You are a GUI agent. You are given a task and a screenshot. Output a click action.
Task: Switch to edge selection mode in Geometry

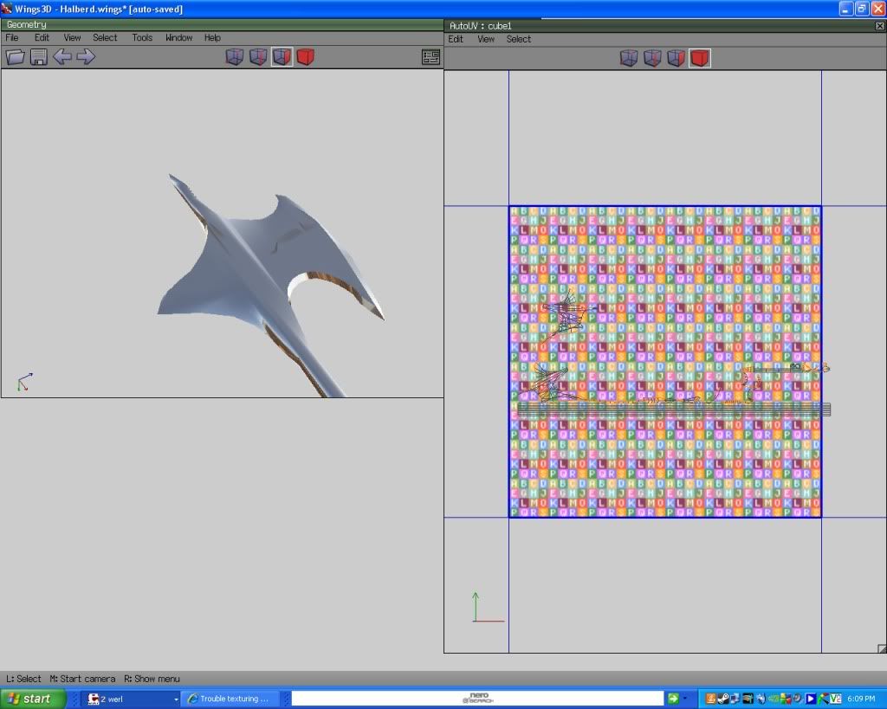[x=258, y=57]
